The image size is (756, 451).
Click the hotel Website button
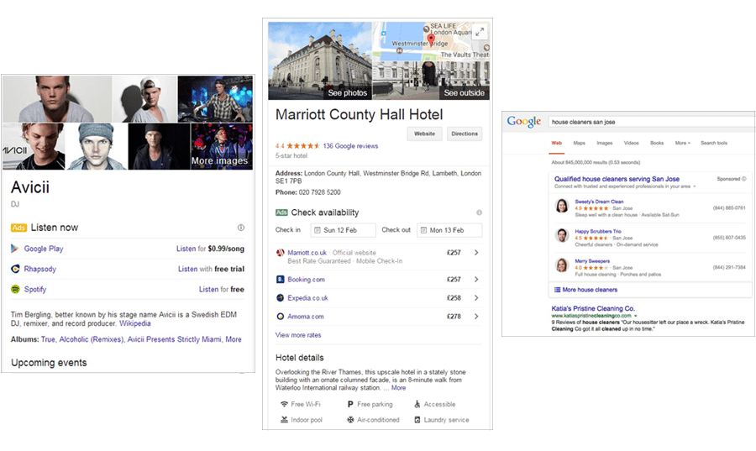425,134
